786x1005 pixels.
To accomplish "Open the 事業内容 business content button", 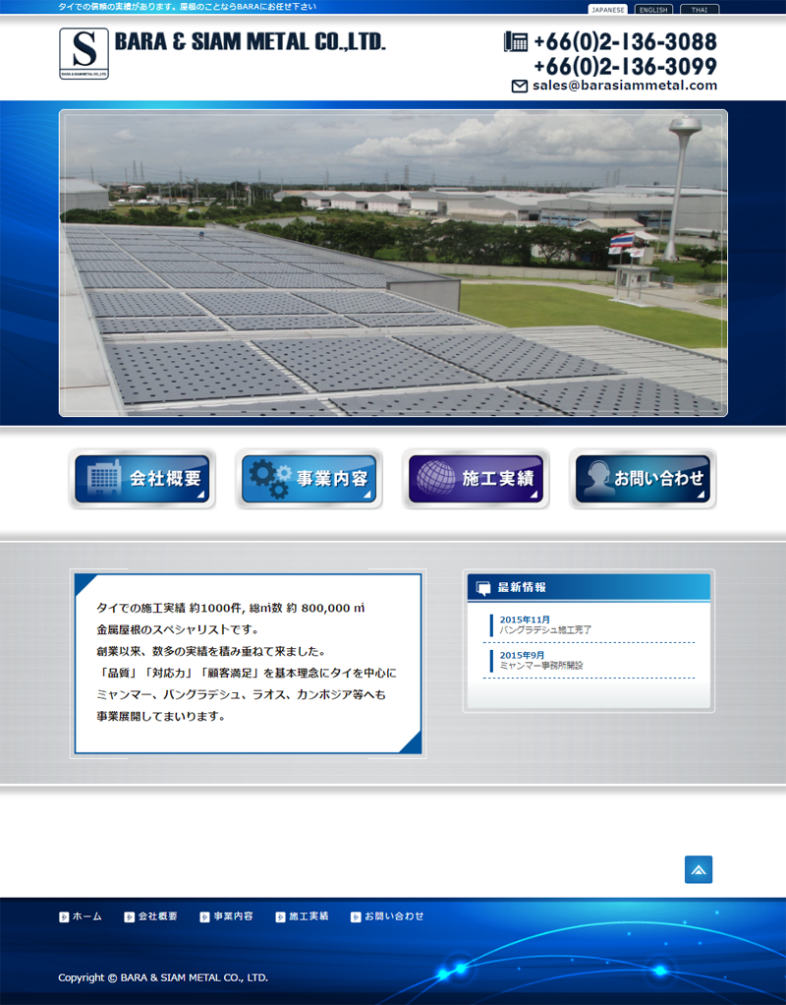I will pos(309,479).
